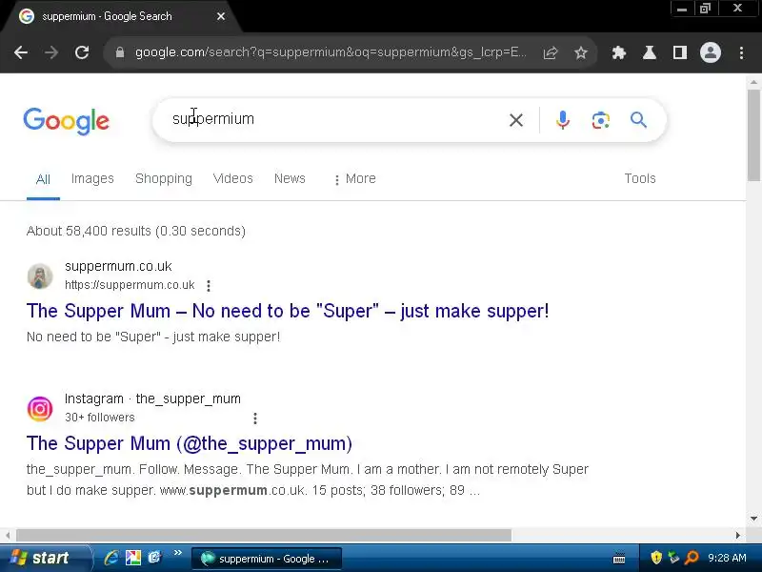Click the security shield tray icon
The height and width of the screenshot is (572, 762).
656,558
